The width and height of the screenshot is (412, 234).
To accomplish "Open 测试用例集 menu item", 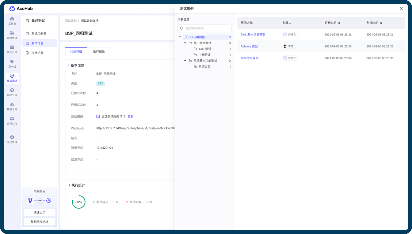I will point(40,33).
